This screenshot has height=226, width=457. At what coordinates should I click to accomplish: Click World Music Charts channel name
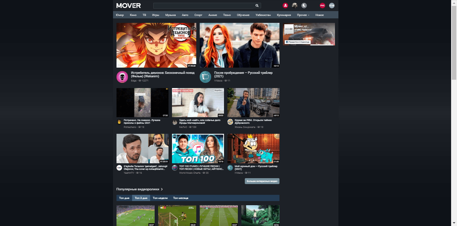pos(190,173)
